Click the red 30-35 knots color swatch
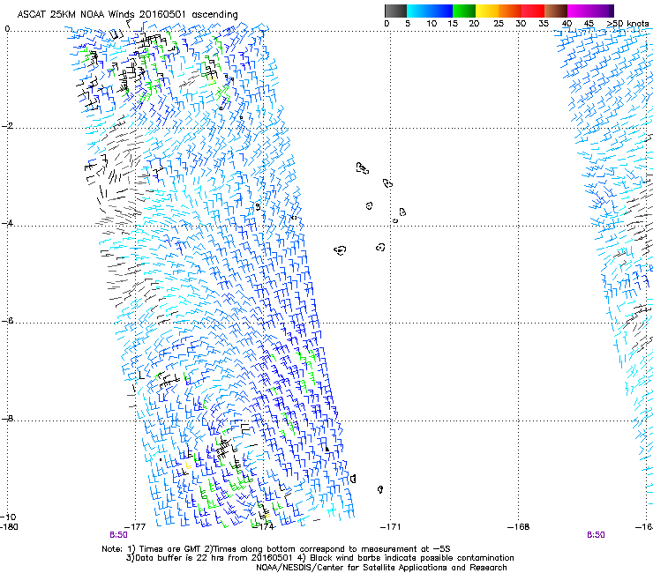This screenshot has height=573, width=653. 533,11
